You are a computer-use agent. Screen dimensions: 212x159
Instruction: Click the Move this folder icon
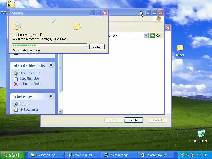[x=16, y=73]
